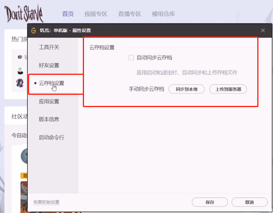Image resolution: width=273 pixels, height=213 pixels.
Task: Click the dialog title 饥荒：单机版 - 属性设置
Action: click(x=65, y=30)
